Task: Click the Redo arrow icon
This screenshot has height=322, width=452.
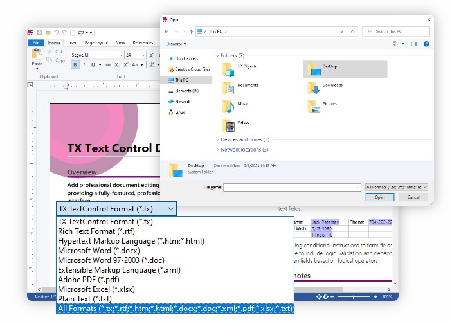Action: tap(64, 33)
